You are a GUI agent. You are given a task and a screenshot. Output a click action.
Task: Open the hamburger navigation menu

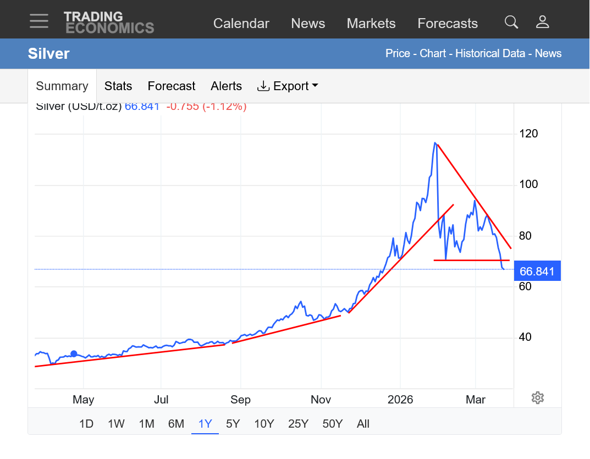(x=39, y=21)
